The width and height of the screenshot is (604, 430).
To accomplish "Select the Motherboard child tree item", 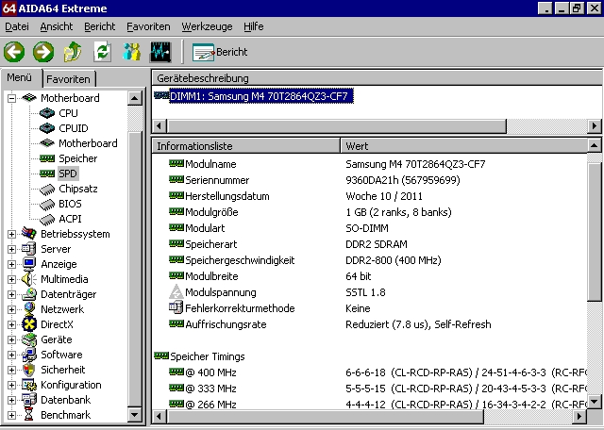I will coord(88,143).
